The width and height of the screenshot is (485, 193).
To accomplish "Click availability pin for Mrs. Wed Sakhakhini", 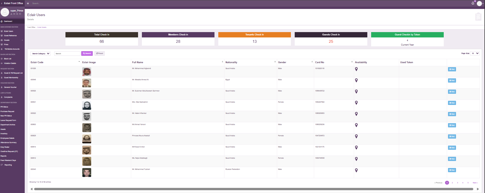I will tap(356, 103).
